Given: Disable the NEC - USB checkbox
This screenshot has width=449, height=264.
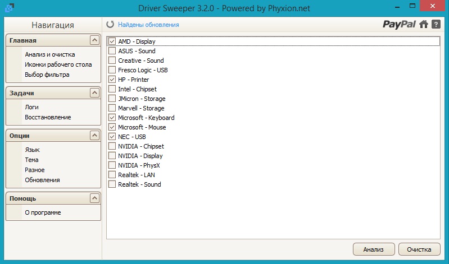Looking at the screenshot, I should point(112,137).
